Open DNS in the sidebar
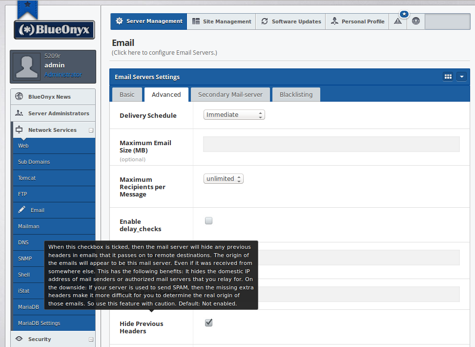475x347 pixels. (29, 242)
